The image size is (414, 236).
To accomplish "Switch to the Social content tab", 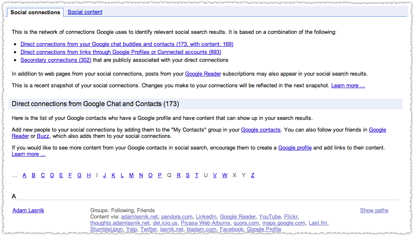I will click(x=85, y=12).
